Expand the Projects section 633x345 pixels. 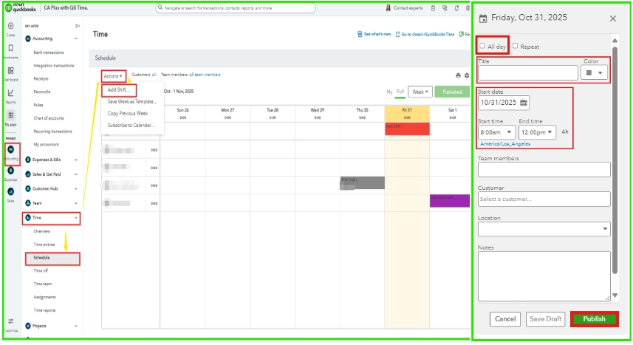50,326
